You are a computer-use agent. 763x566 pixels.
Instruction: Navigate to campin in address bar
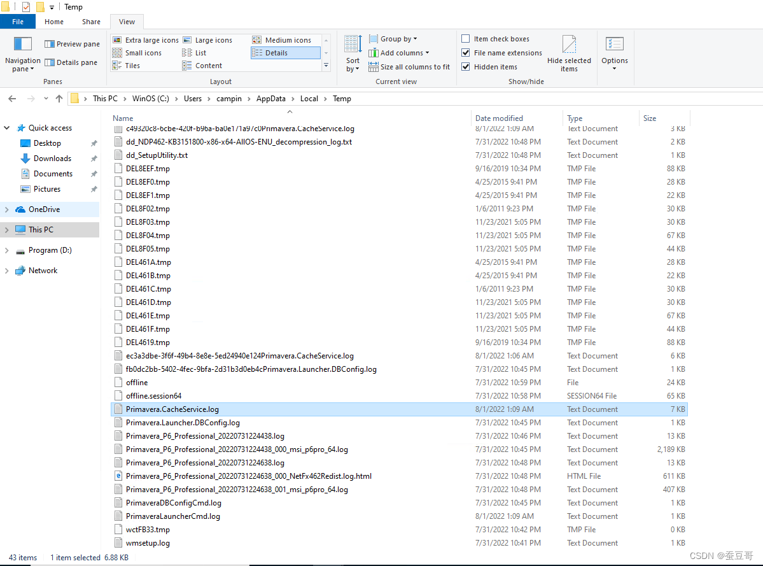(228, 98)
